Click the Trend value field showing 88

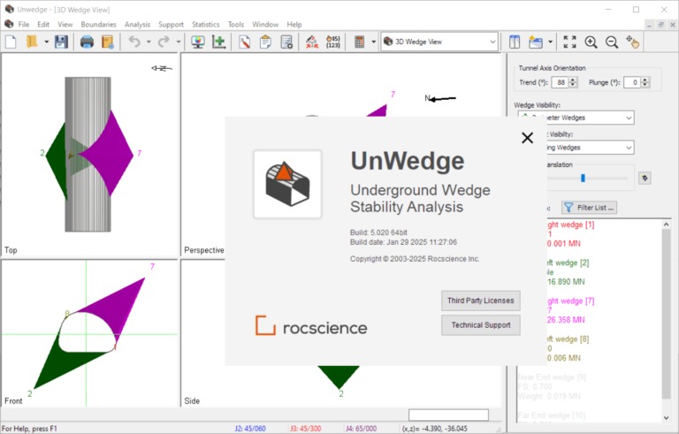pyautogui.click(x=560, y=82)
